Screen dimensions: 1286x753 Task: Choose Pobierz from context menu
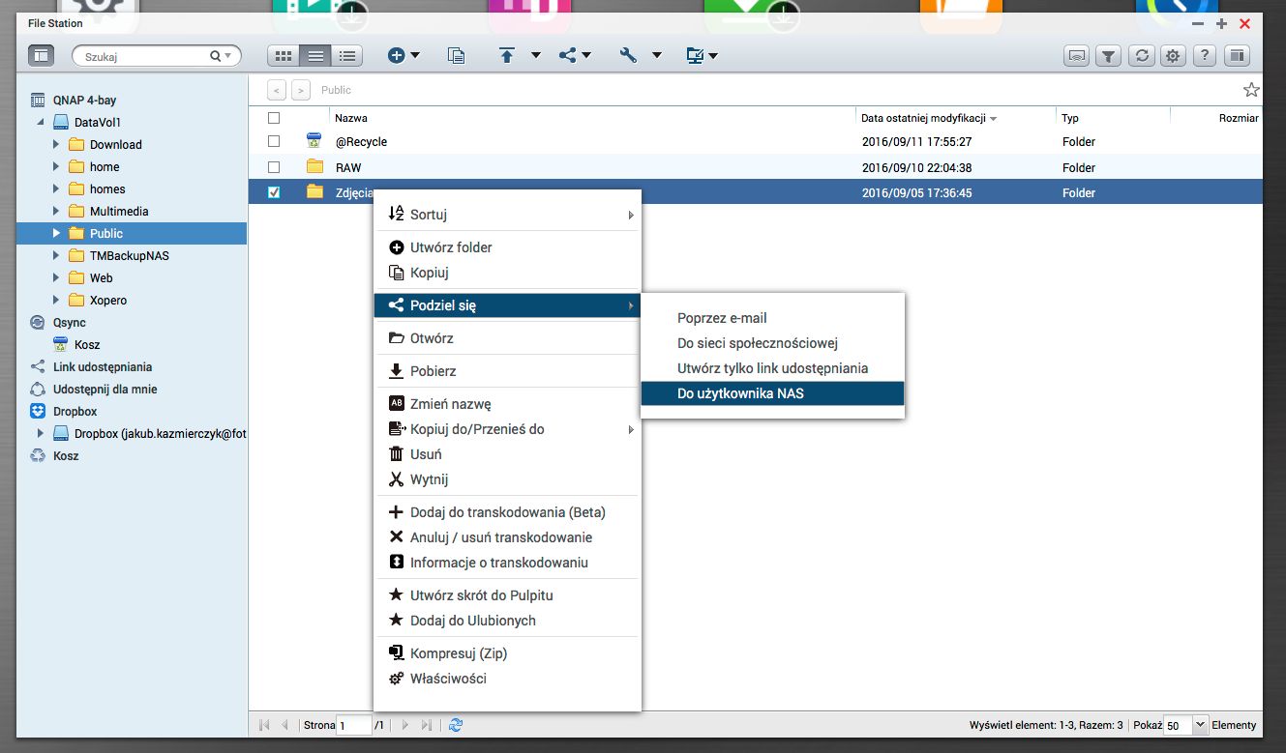[x=507, y=371]
